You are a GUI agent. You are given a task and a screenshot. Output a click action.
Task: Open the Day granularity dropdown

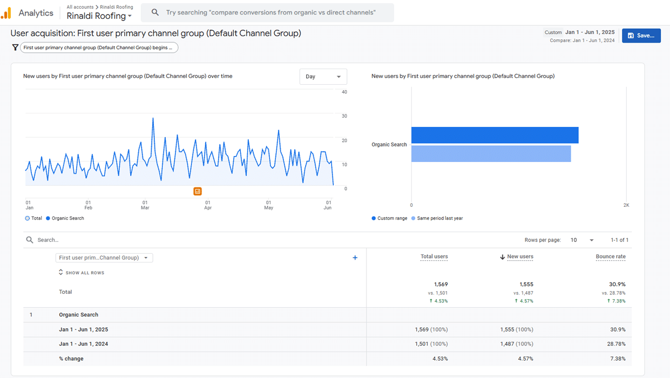coord(323,77)
